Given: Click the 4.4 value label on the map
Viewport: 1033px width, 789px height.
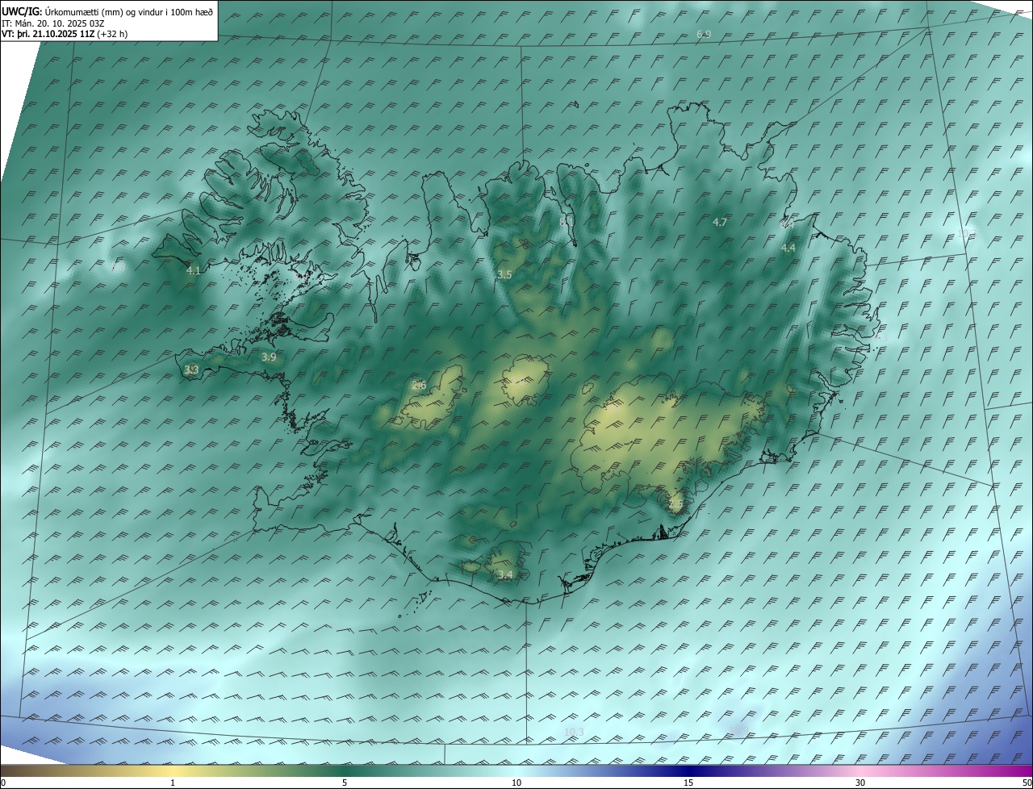Looking at the screenshot, I should [x=788, y=248].
